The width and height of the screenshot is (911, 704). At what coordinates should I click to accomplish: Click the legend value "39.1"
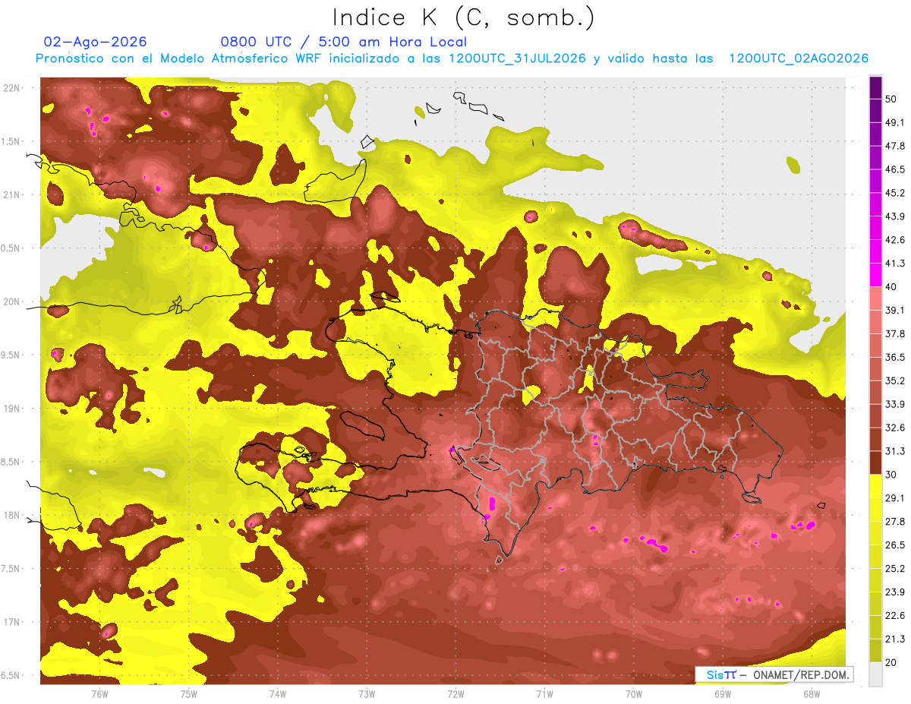point(894,310)
